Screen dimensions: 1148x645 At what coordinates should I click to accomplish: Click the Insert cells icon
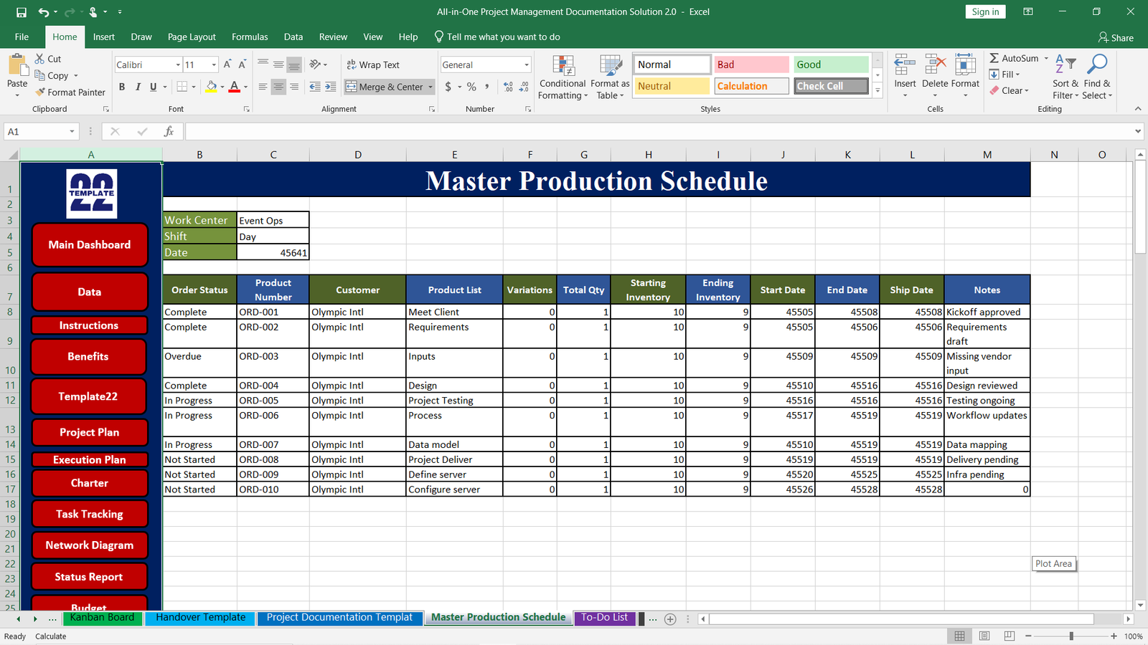click(905, 64)
